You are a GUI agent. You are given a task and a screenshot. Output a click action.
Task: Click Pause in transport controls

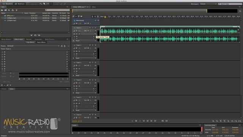[x=140, y=121]
